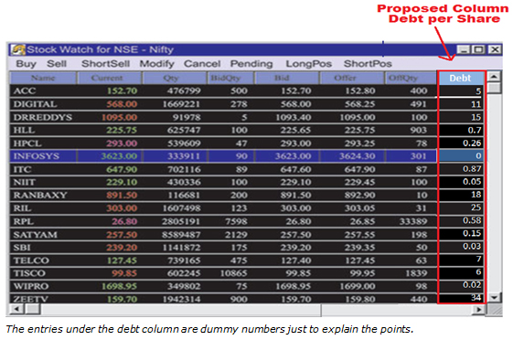Click the BidQty column header

tap(230, 78)
